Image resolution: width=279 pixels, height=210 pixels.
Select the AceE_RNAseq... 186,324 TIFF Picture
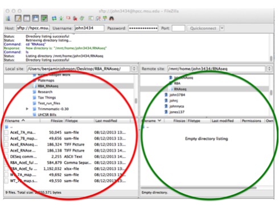click(x=65, y=145)
